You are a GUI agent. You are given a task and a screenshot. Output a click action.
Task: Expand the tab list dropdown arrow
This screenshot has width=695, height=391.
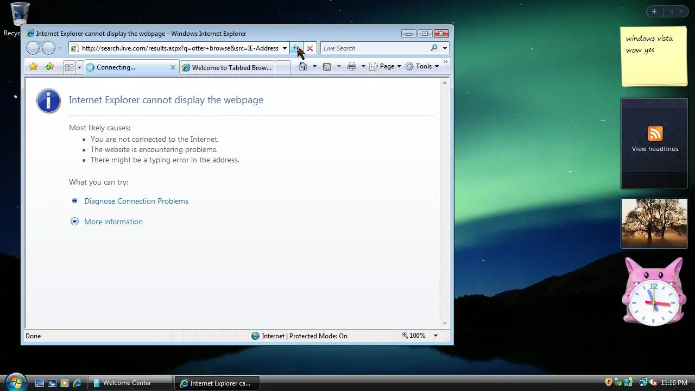[79, 67]
